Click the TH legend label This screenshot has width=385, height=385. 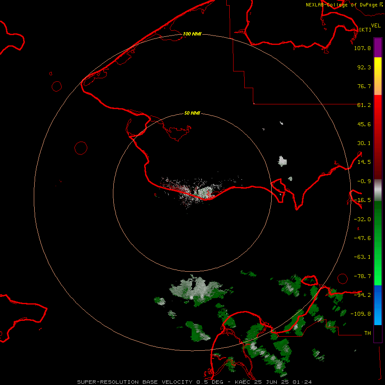coord(367,333)
